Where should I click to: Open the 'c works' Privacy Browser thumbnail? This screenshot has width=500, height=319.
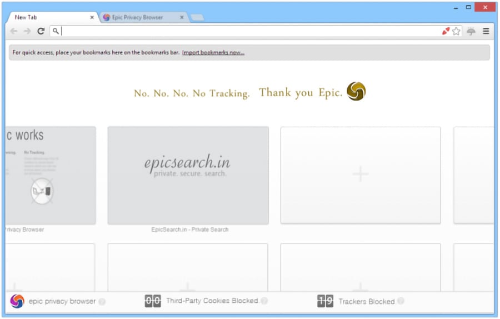click(x=51, y=176)
